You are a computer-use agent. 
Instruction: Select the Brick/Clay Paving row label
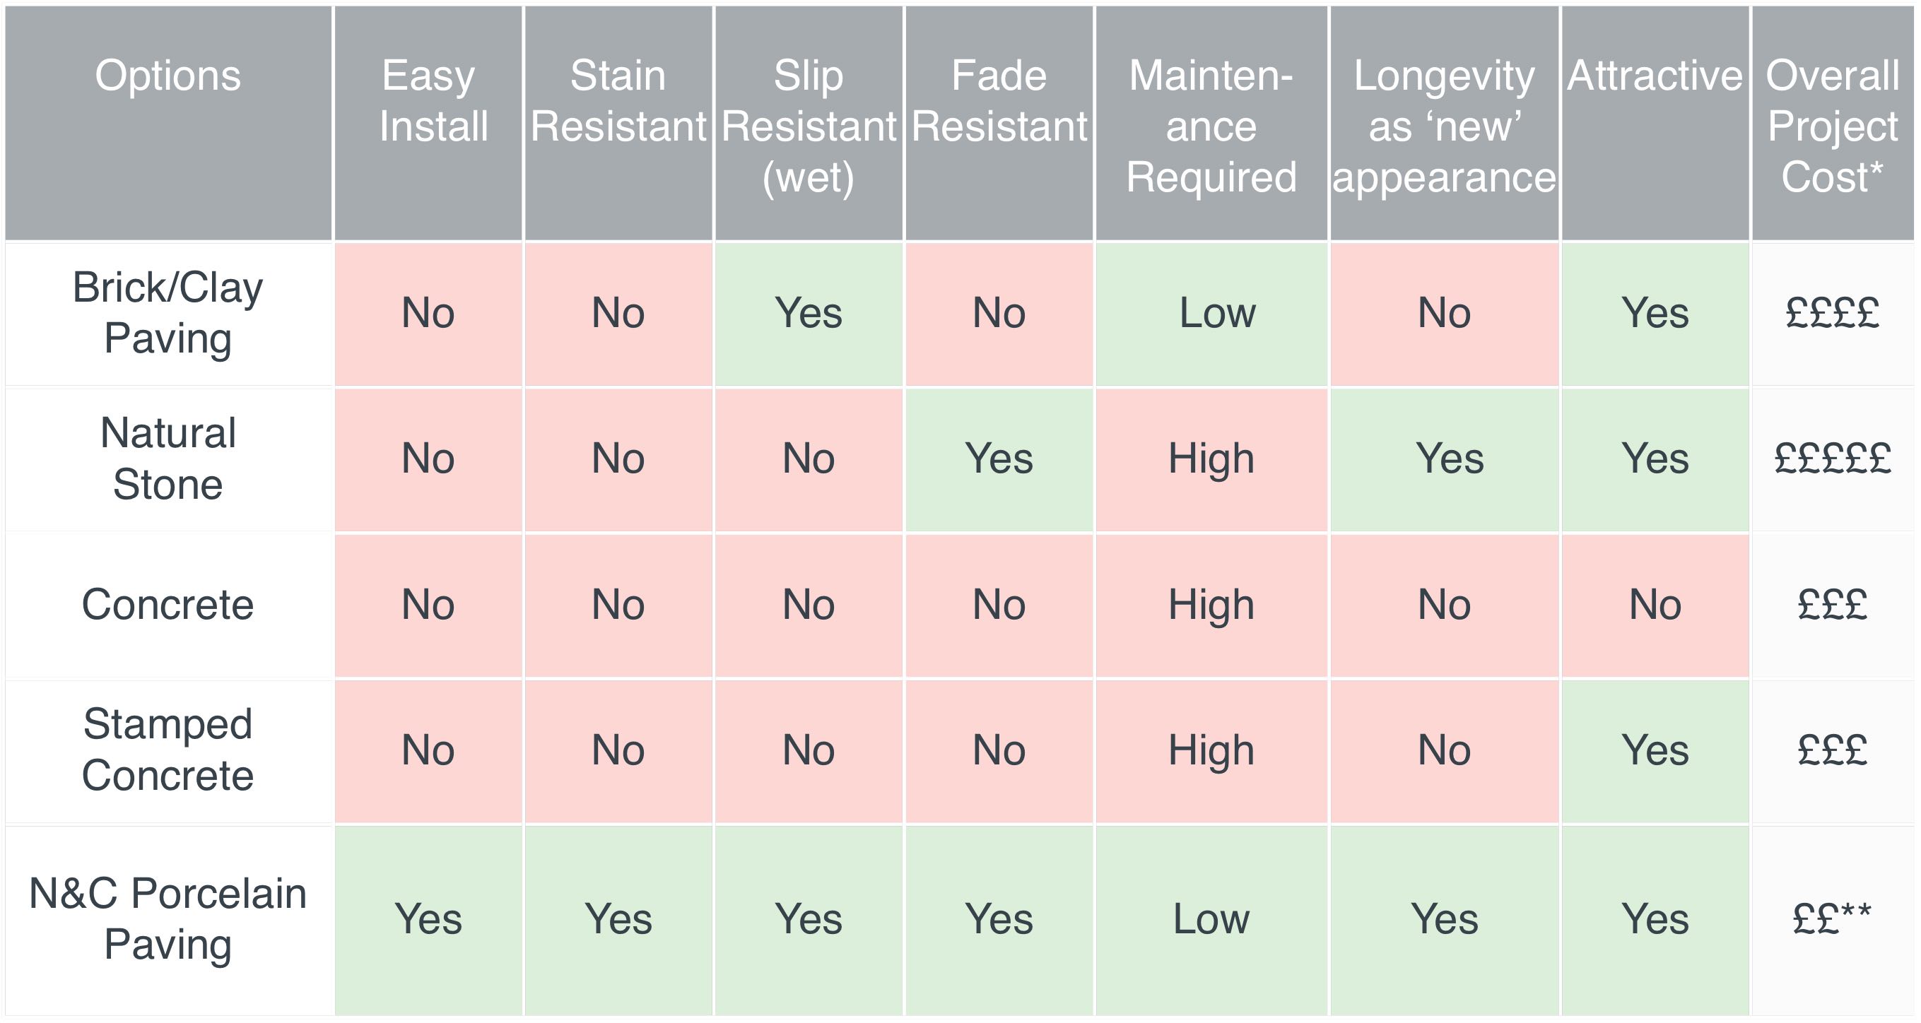pos(168,314)
